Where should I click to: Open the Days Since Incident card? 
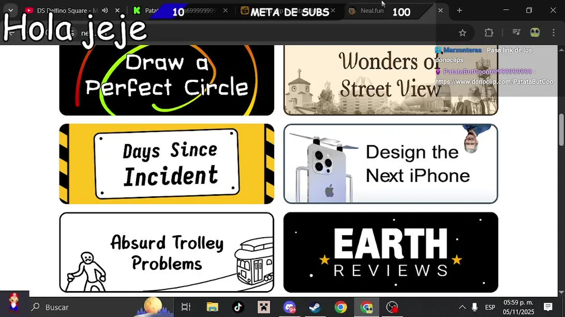(x=166, y=164)
